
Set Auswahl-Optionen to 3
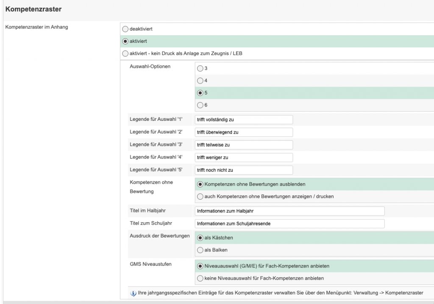coord(200,68)
